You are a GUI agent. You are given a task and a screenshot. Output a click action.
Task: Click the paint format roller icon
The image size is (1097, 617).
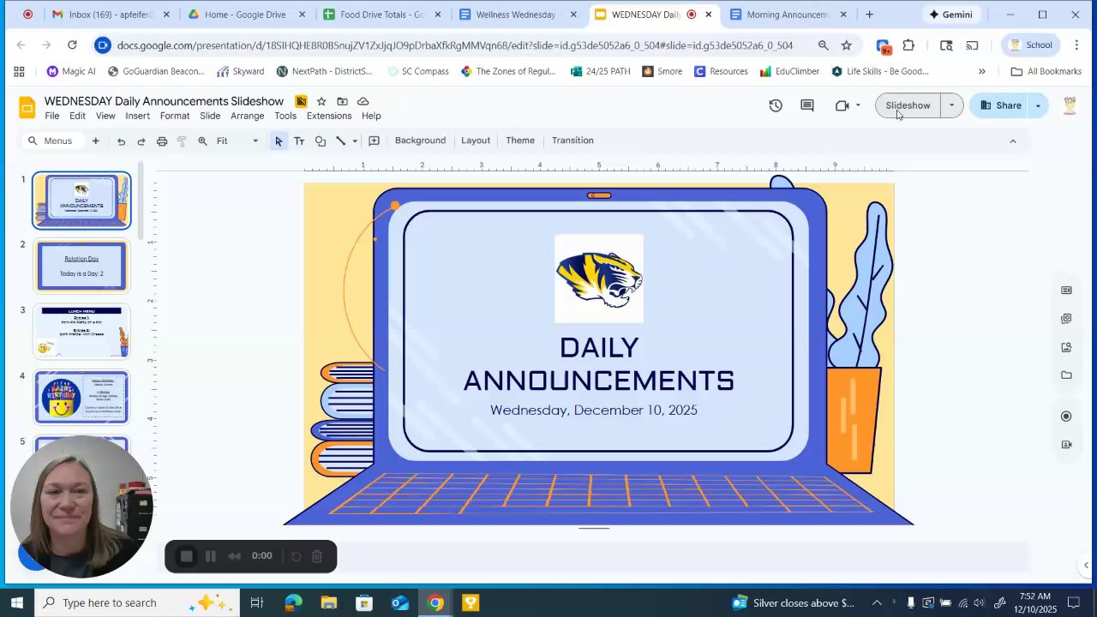(x=182, y=141)
